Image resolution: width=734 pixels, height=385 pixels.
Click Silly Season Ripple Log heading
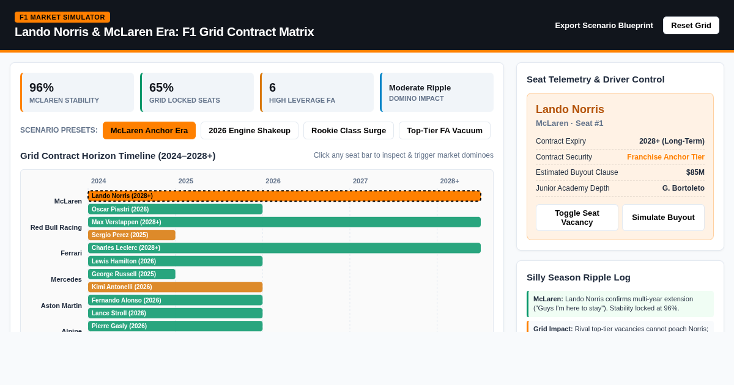pyautogui.click(x=579, y=277)
